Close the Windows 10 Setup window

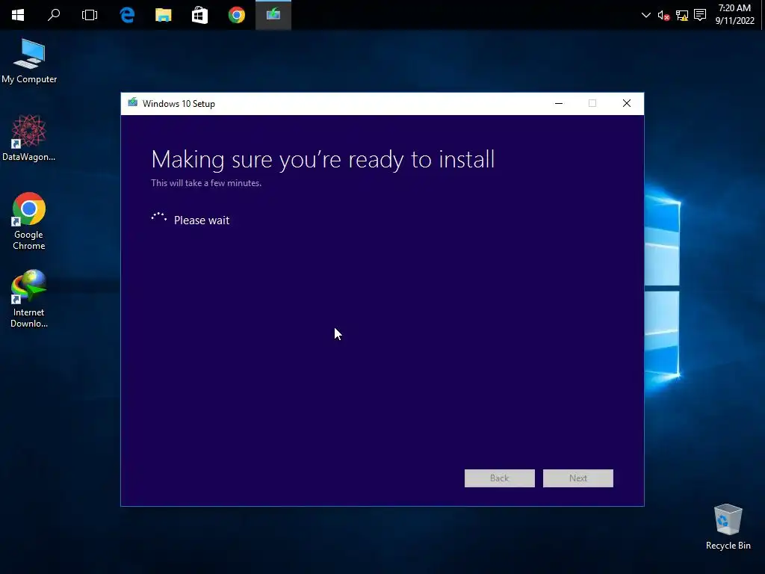[627, 103]
